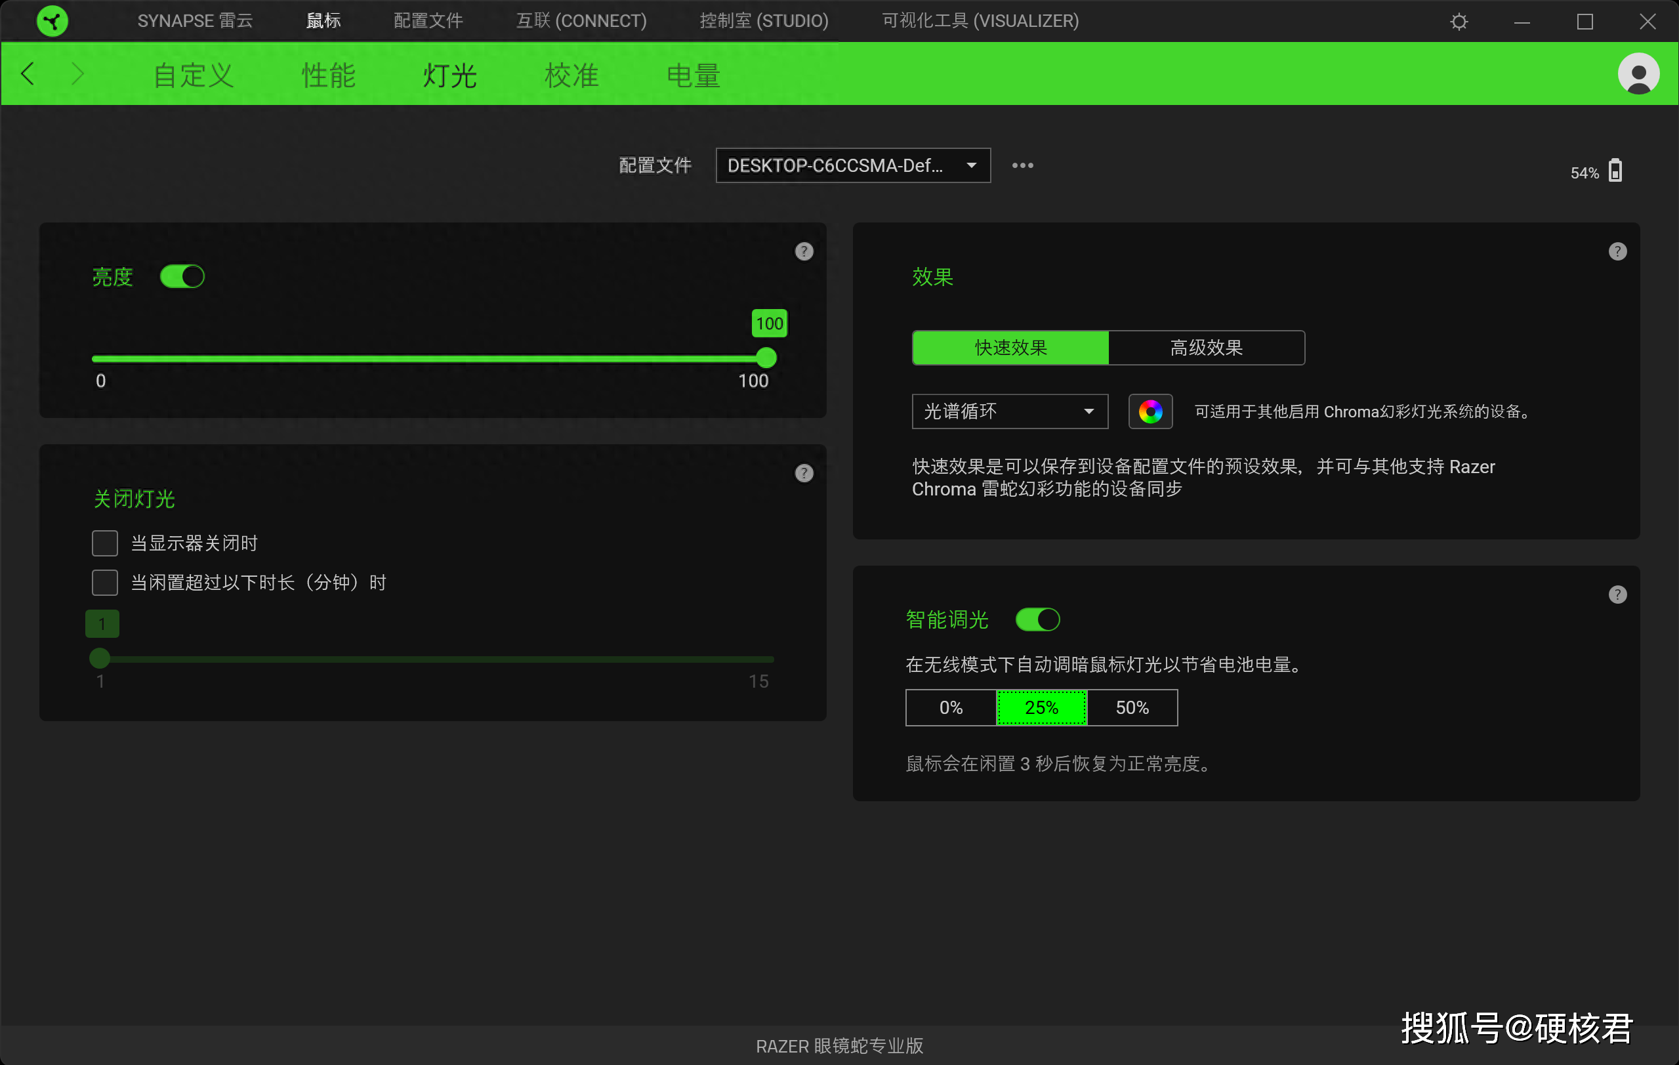Image resolution: width=1679 pixels, height=1065 pixels.
Task: Open the settings gear icon
Action: 1459,22
